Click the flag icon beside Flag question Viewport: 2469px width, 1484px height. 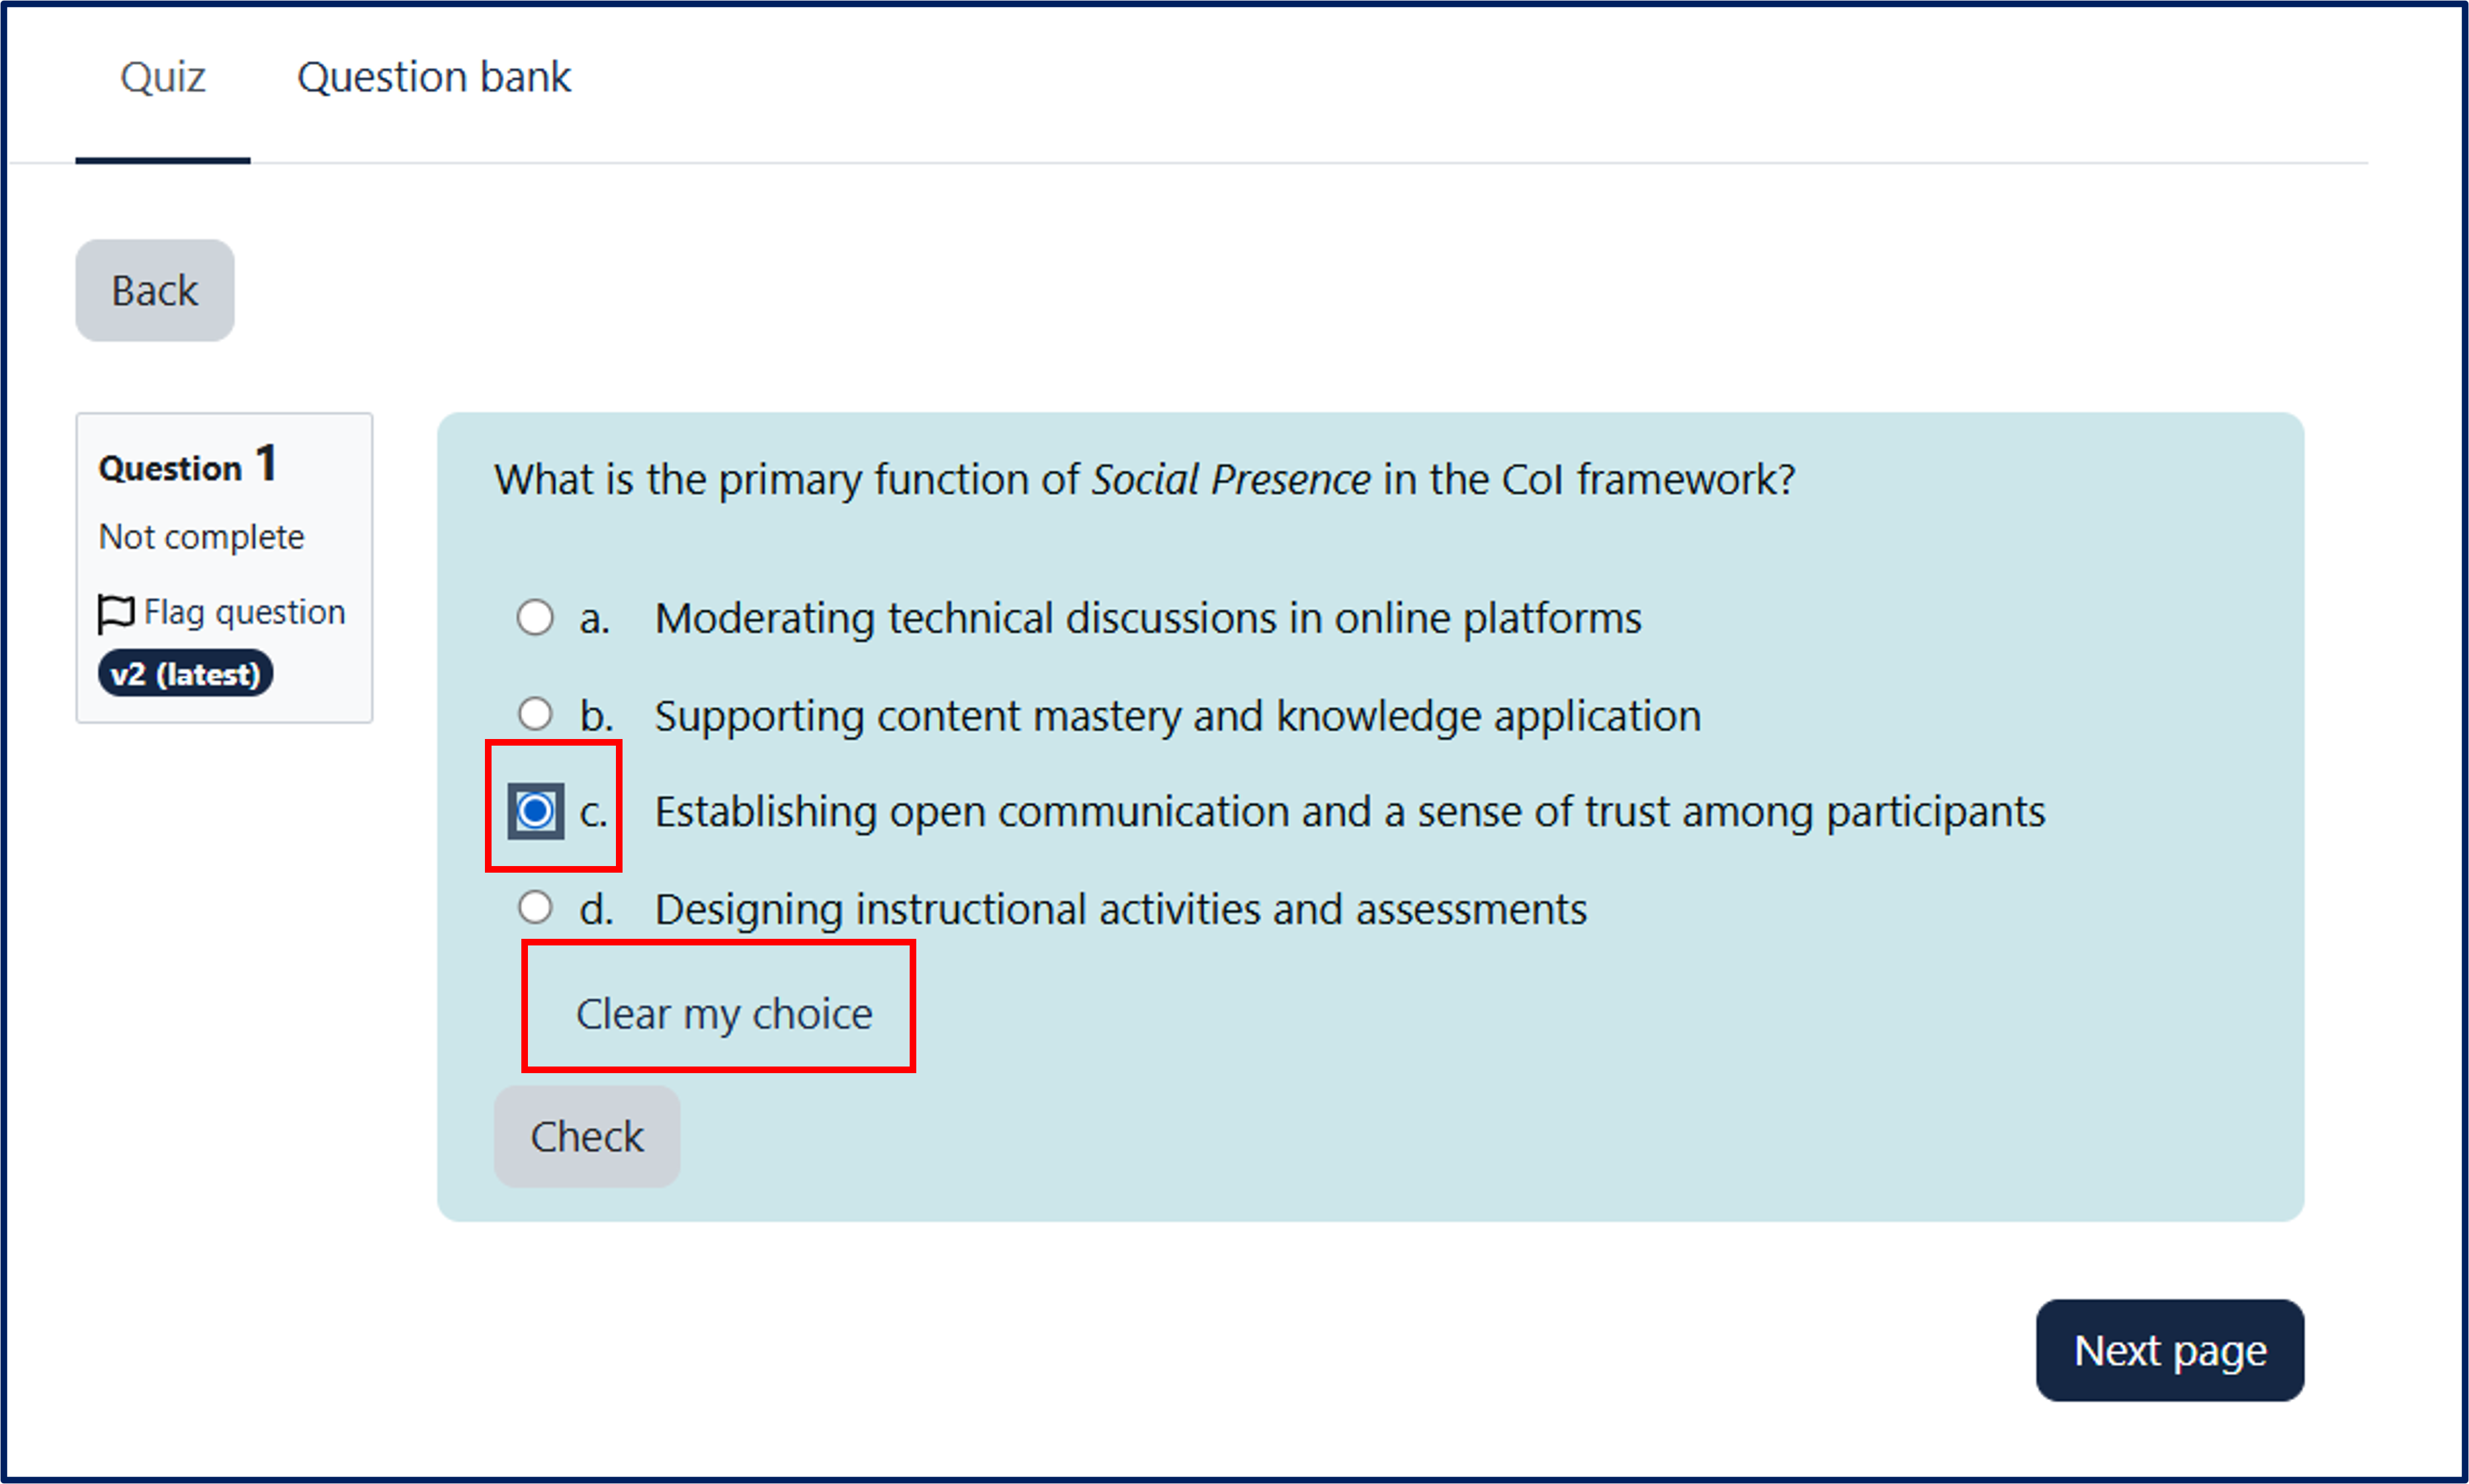tap(115, 613)
